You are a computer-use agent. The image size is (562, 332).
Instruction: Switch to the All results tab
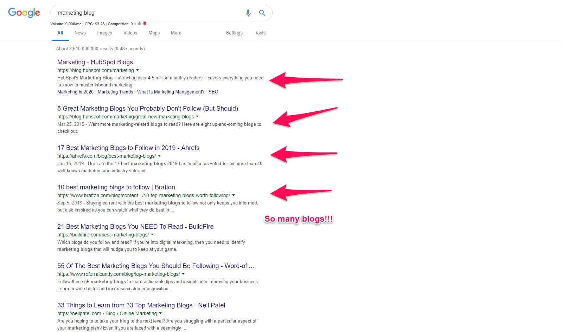(60, 33)
